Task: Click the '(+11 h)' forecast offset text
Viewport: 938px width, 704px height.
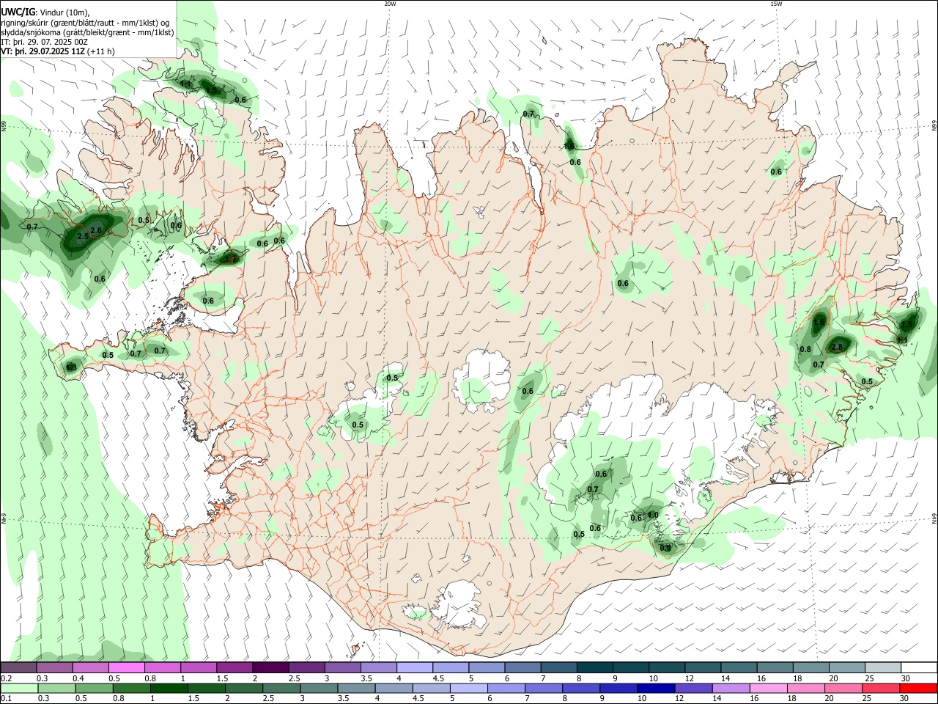Action: 100,51
